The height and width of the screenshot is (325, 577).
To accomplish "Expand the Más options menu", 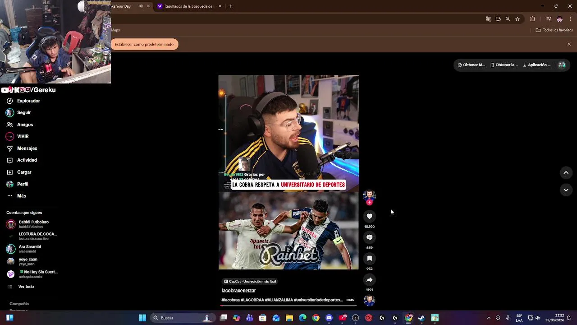I will point(16,196).
